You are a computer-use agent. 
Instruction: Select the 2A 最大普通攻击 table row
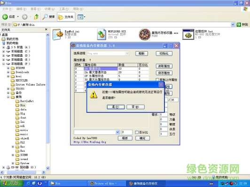(x=111, y=72)
